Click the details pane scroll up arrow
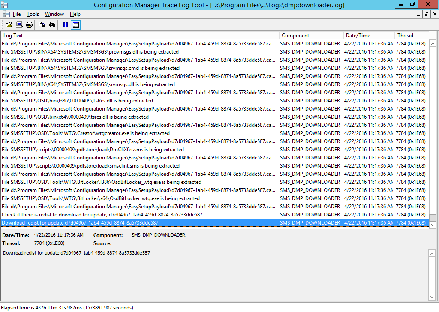Viewport: 439px width, 312px height. (x=432, y=254)
